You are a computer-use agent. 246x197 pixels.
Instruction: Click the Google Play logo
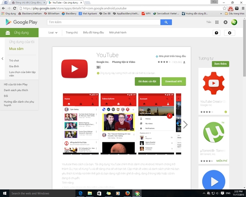[x=21, y=22]
